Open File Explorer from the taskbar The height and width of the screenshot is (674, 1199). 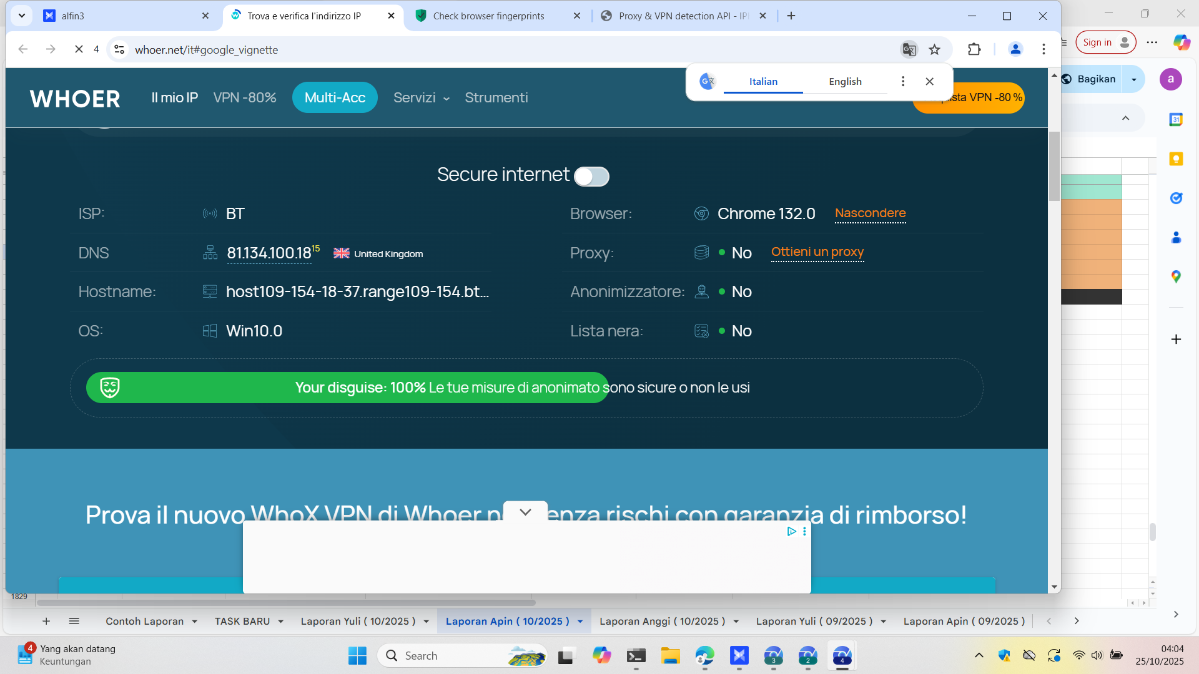(670, 655)
